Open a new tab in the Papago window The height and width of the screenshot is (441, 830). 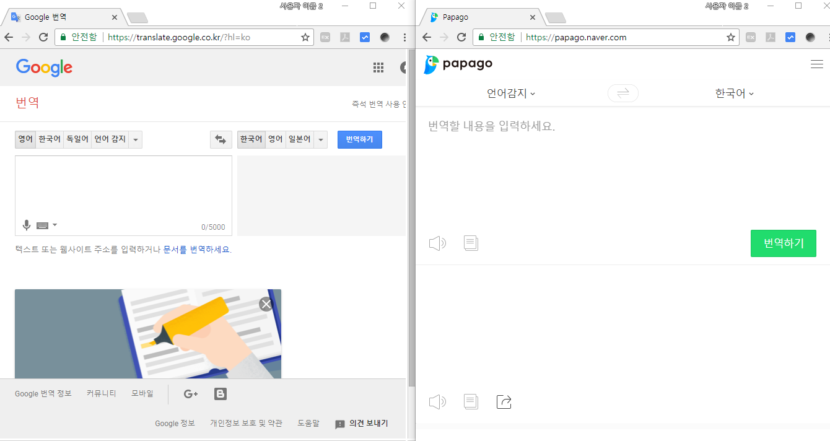pos(555,17)
